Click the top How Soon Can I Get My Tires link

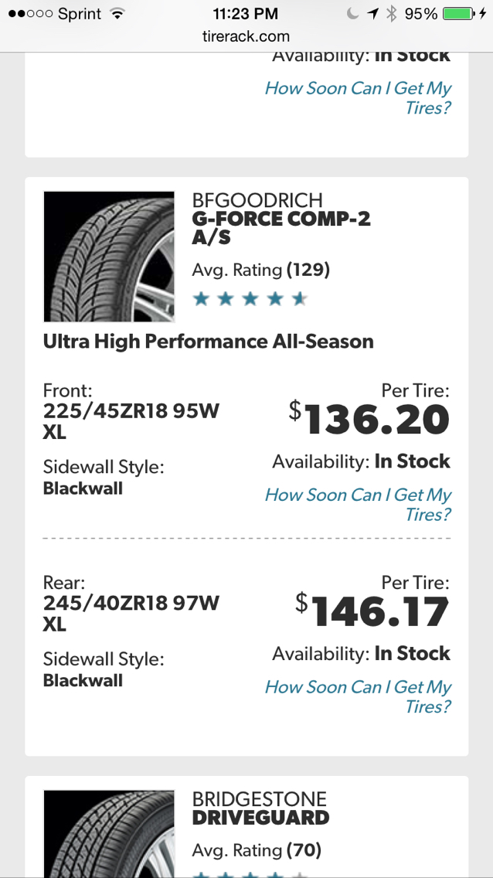point(358,97)
